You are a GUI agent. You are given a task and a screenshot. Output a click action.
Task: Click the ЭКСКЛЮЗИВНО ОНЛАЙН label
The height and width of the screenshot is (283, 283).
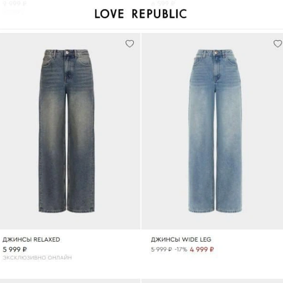pos(37,258)
